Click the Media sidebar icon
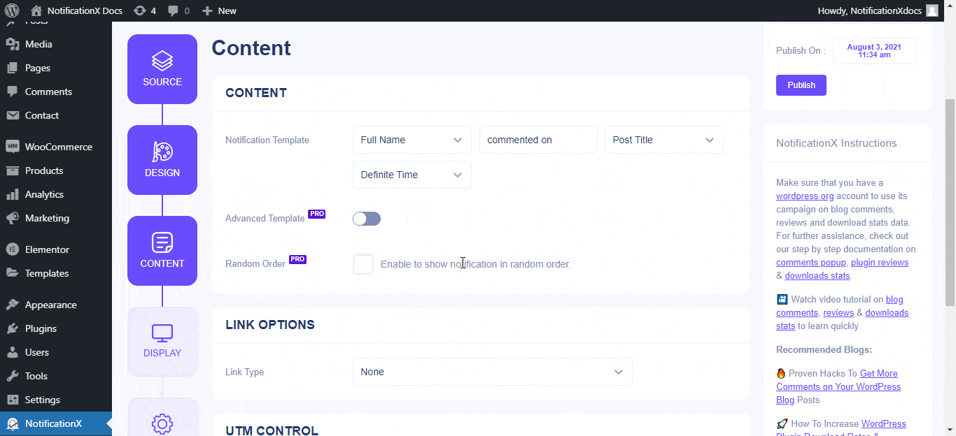Viewport: 956px width, 436px height. [x=12, y=44]
